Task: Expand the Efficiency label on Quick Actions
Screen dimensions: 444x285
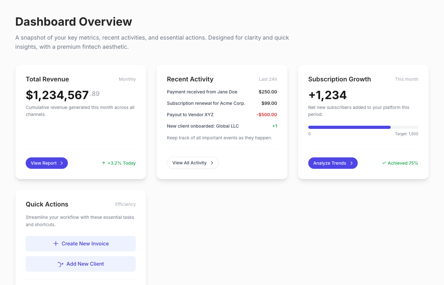Action: [125, 204]
